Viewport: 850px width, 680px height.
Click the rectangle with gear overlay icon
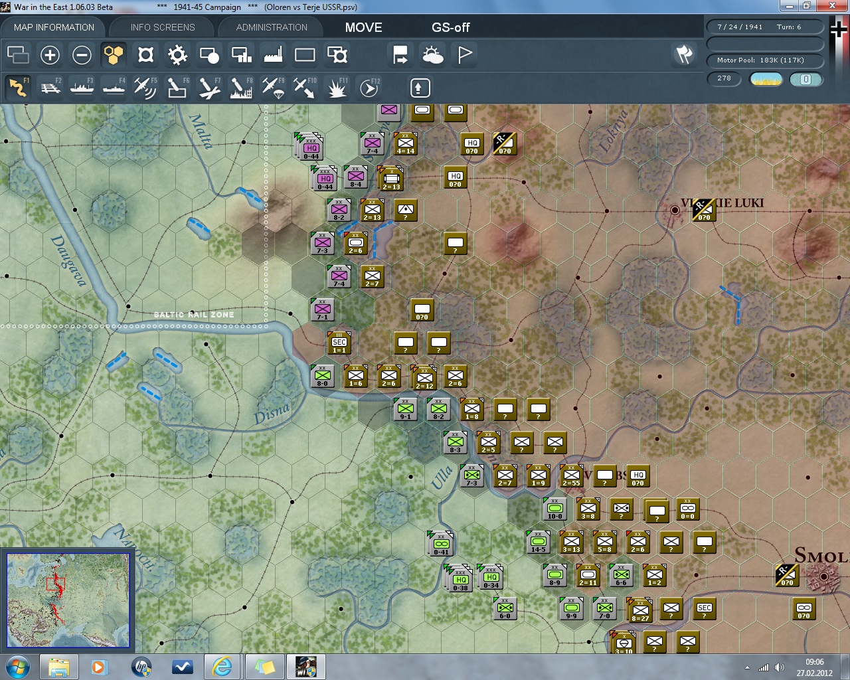(x=337, y=54)
